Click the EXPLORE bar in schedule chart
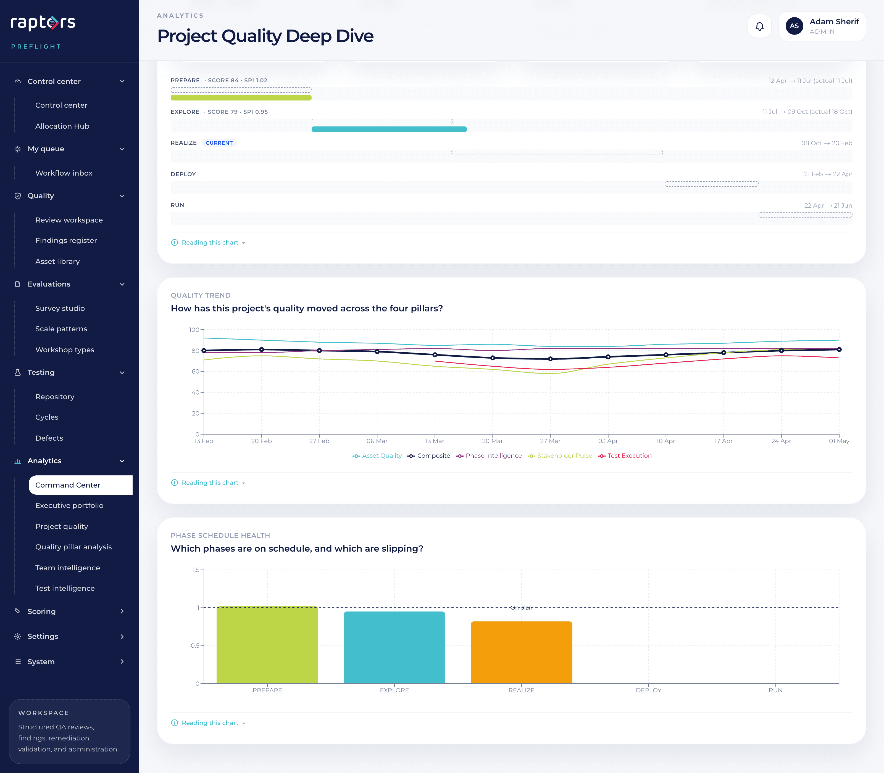 (394, 647)
